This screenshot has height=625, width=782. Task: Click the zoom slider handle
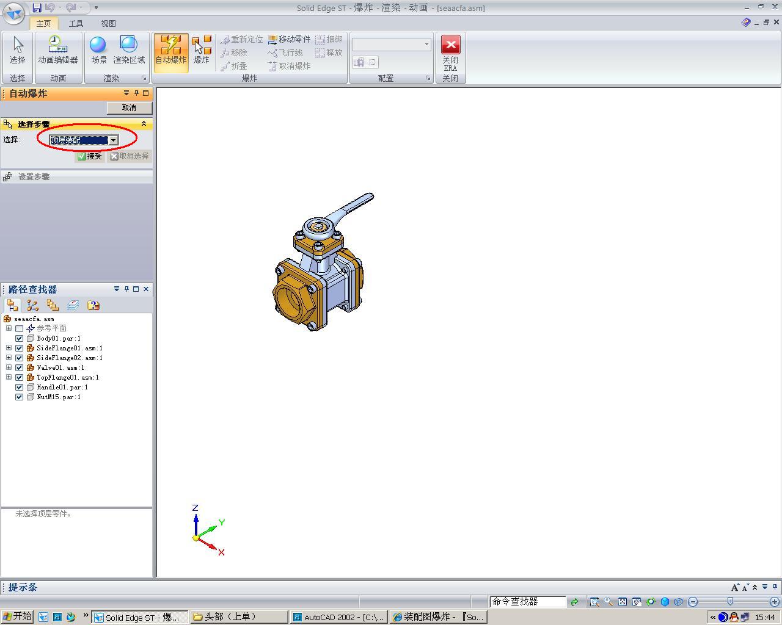point(730,602)
